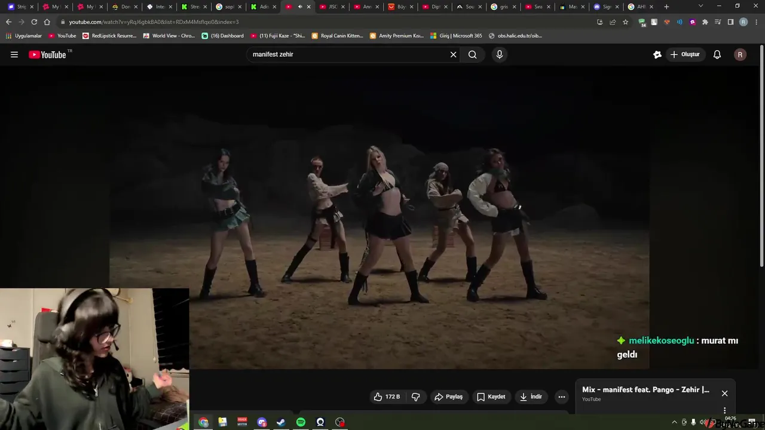
Task: Show hidden system tray icons
Action: coord(675,422)
